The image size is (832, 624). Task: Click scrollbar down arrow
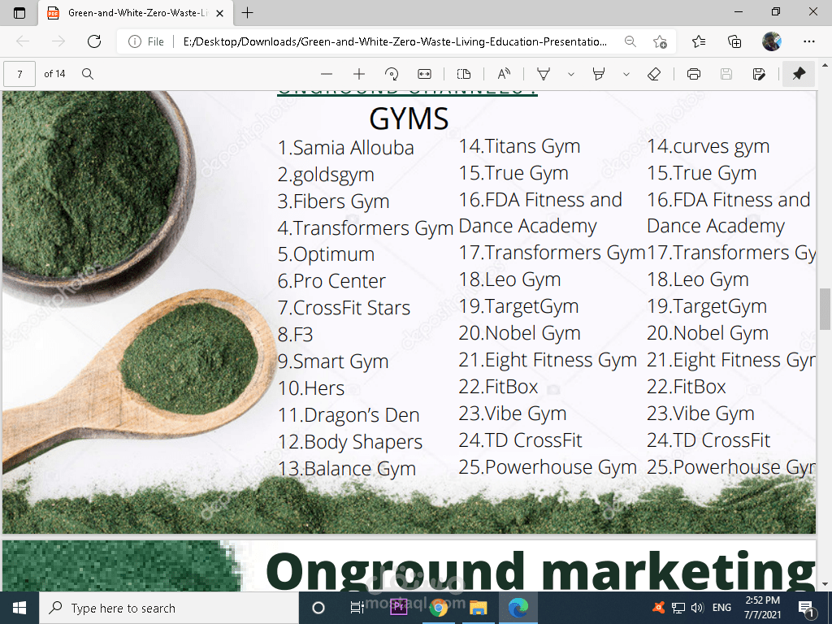pyautogui.click(x=825, y=584)
